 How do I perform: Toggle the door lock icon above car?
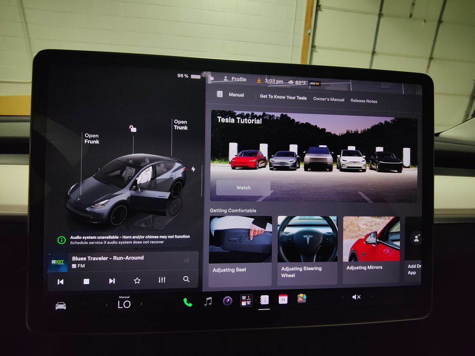point(133,129)
